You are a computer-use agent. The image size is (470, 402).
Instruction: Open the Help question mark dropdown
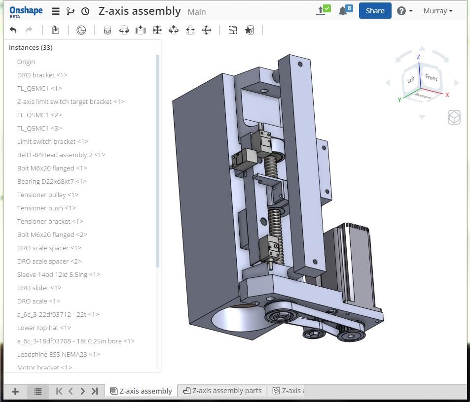(405, 11)
